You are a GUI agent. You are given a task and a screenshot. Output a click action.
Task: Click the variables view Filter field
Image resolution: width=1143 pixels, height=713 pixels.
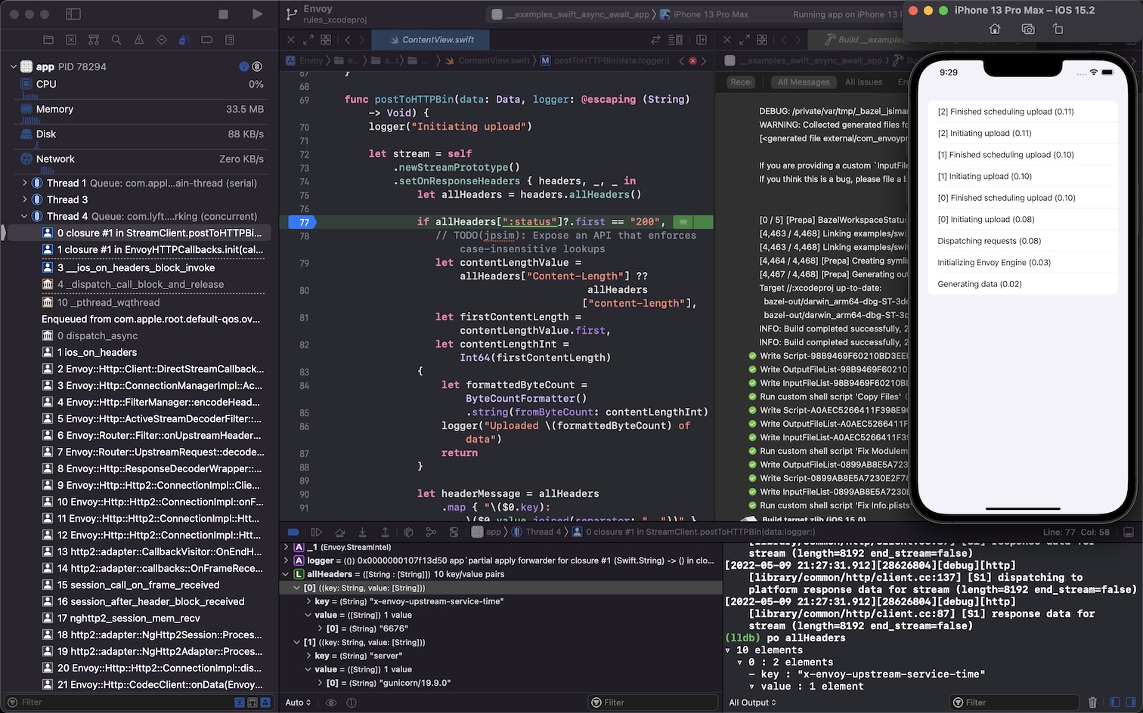tap(653, 702)
